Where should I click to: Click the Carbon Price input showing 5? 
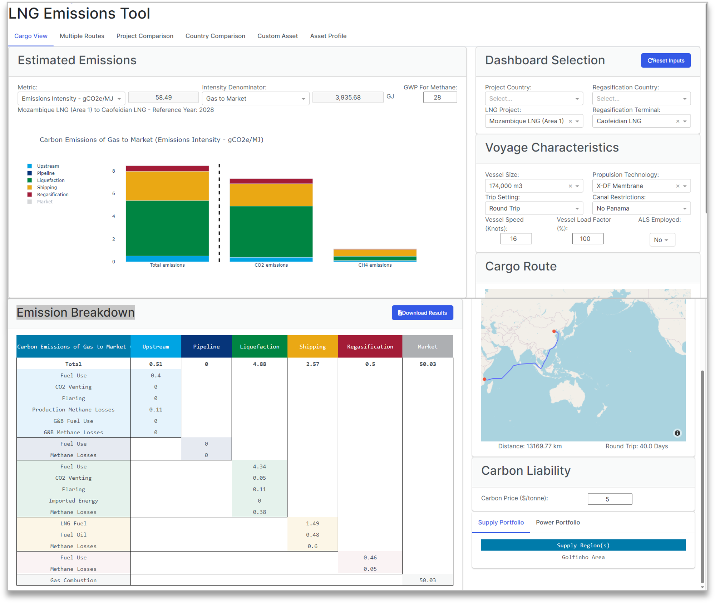[610, 499]
